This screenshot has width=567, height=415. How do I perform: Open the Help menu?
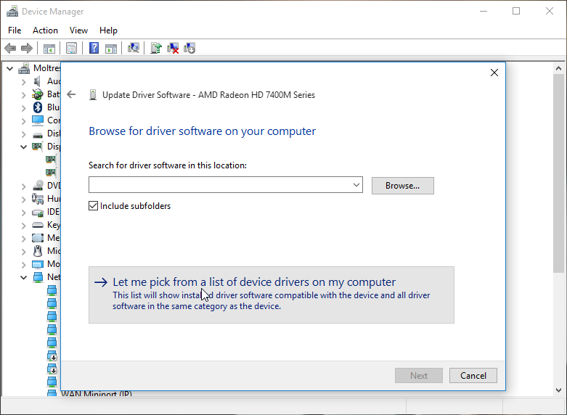(108, 30)
